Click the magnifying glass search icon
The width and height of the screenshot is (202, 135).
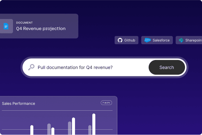pos(31,67)
